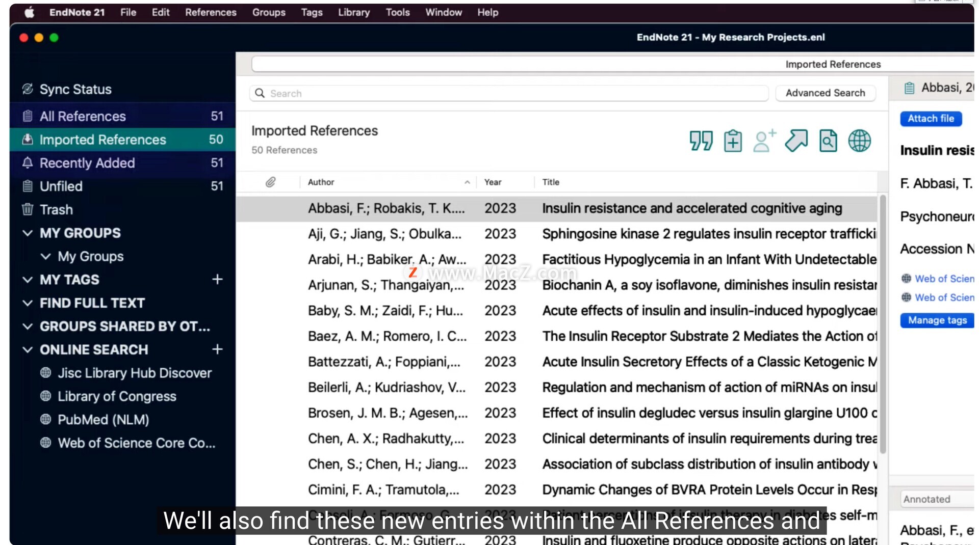Click the Trash bin icon
Viewport: 979px width, 545px height.
[x=28, y=209]
